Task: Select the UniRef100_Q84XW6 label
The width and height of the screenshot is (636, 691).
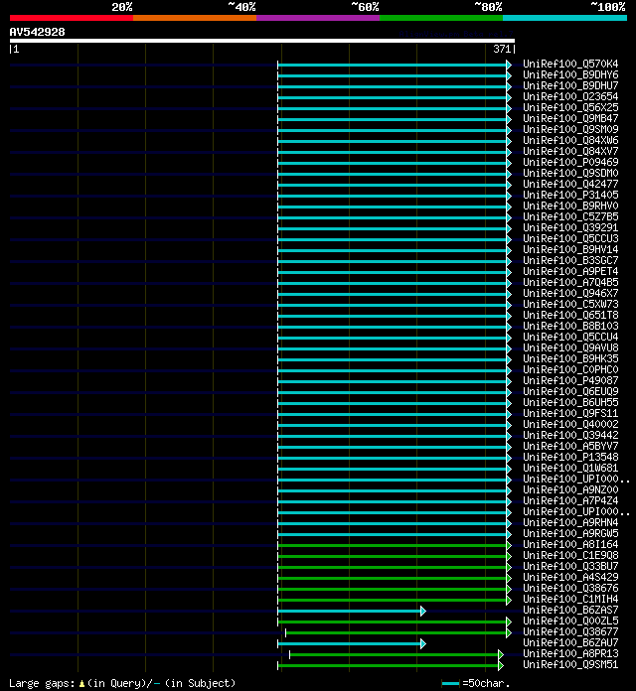Action: (x=570, y=140)
